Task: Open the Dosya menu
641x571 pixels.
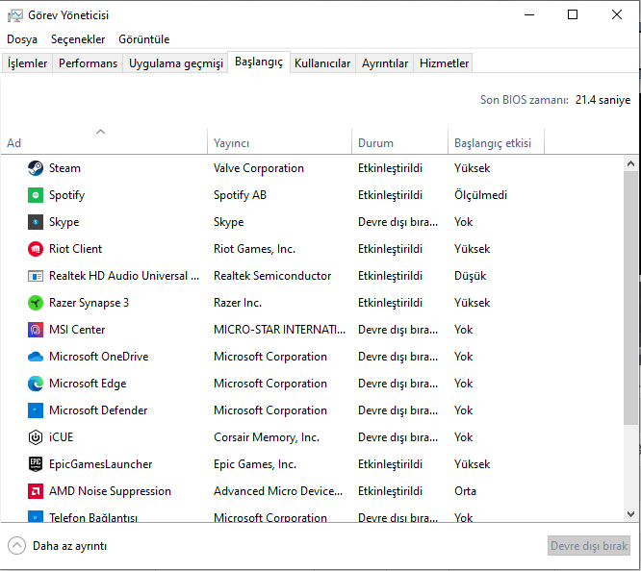Action: pos(22,39)
